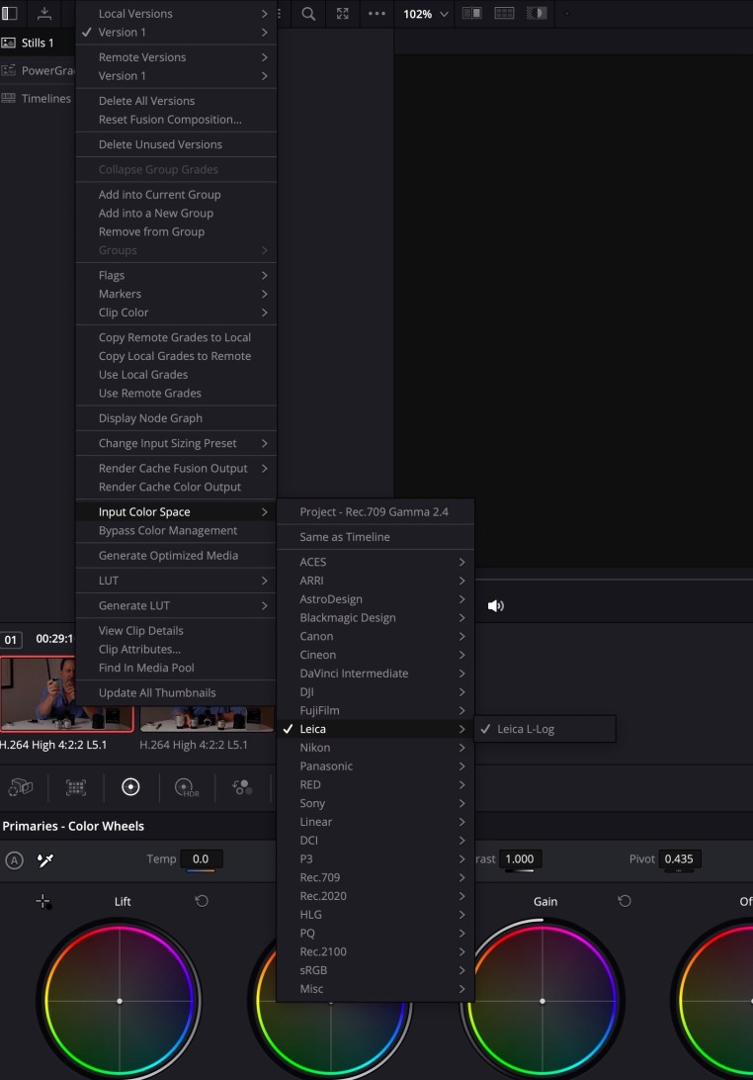The height and width of the screenshot is (1080, 753).
Task: Click Project - Rec.709 Gamma 2.4 option
Action: tap(374, 512)
